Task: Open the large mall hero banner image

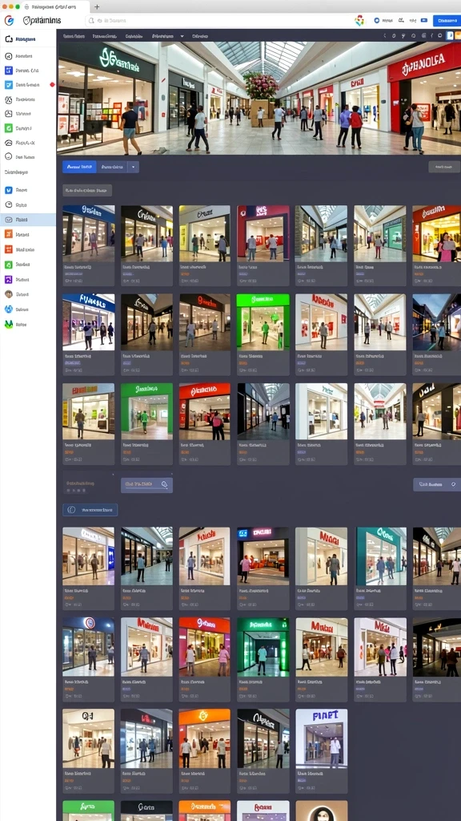Action: (x=259, y=98)
